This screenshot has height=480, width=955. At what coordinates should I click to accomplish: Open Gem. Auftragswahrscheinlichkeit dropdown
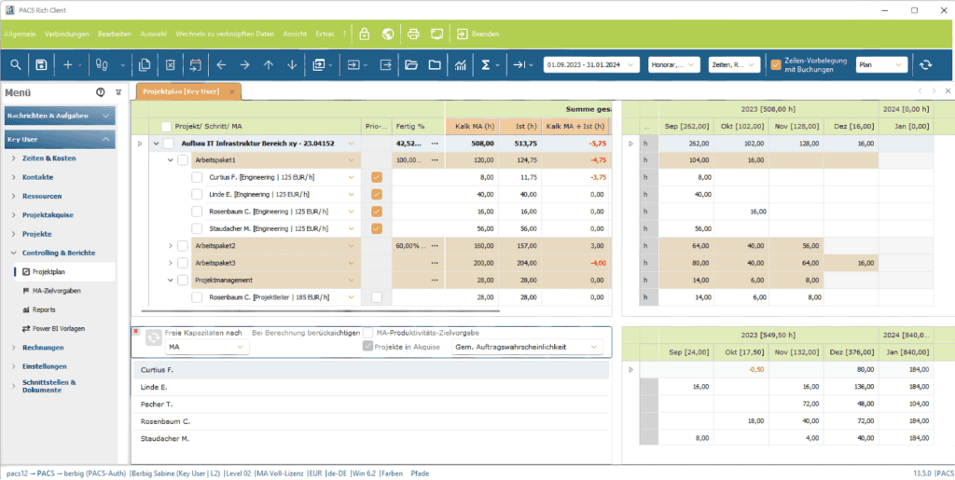[527, 347]
